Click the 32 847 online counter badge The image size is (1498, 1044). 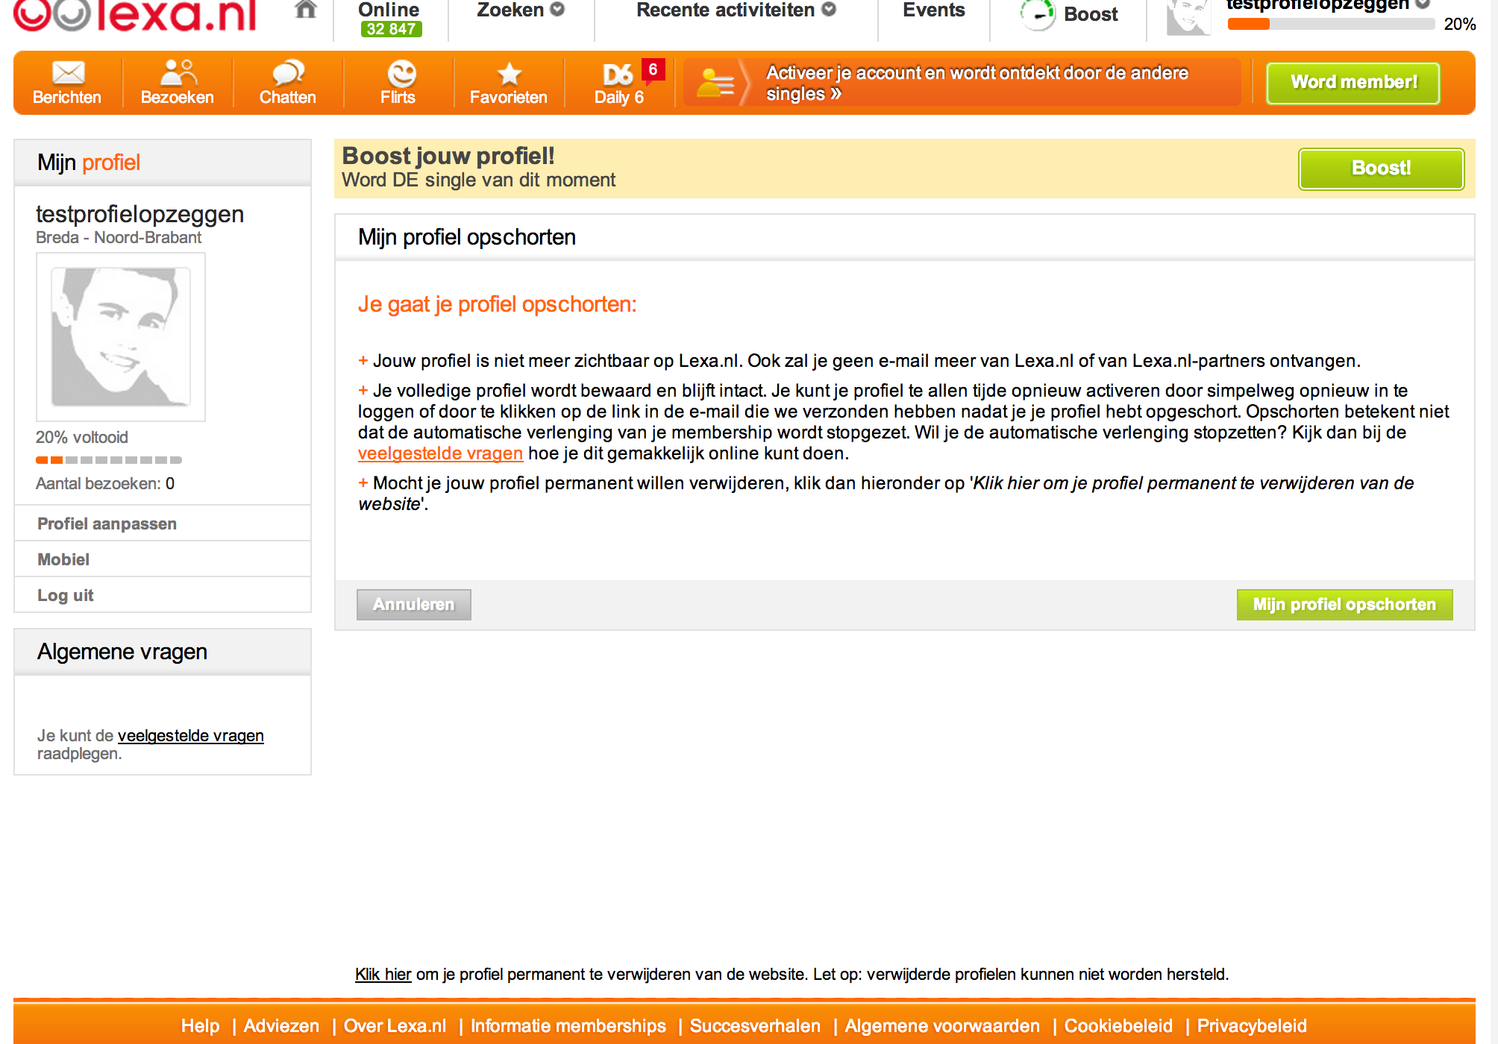(391, 29)
